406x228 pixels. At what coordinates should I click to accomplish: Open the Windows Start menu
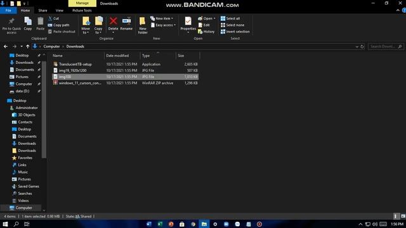click(5, 224)
